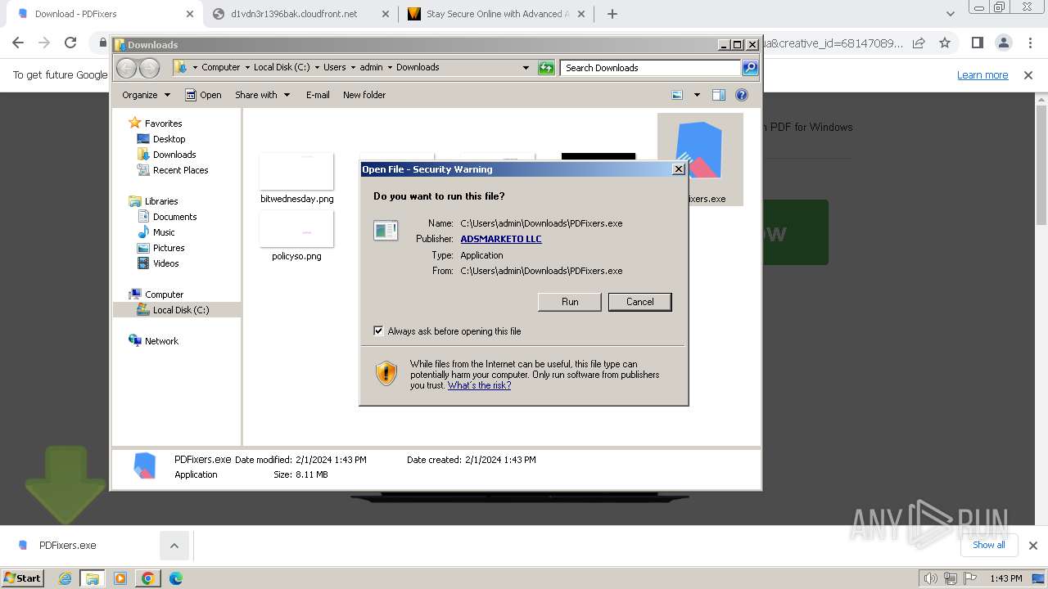Click the Change your view icon
Screen dimensions: 1048x589
coord(677,95)
